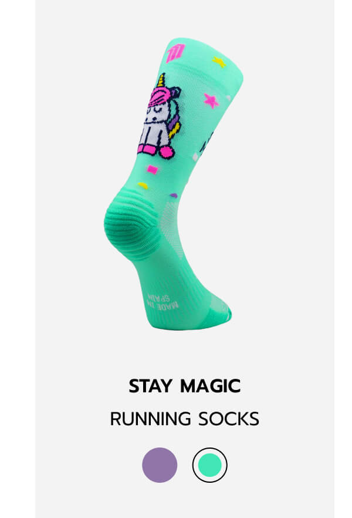352x518 pixels.
Task: Select the purple color swatch
Action: (x=160, y=465)
